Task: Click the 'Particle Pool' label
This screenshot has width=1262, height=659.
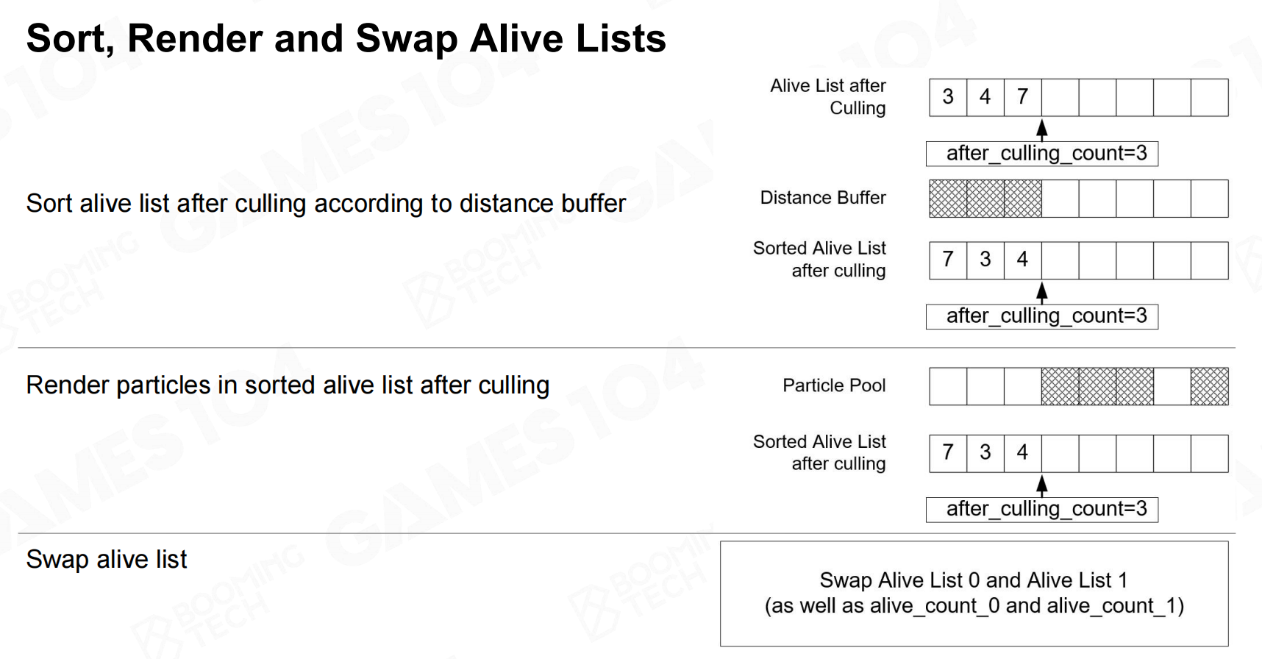Action: click(x=834, y=385)
